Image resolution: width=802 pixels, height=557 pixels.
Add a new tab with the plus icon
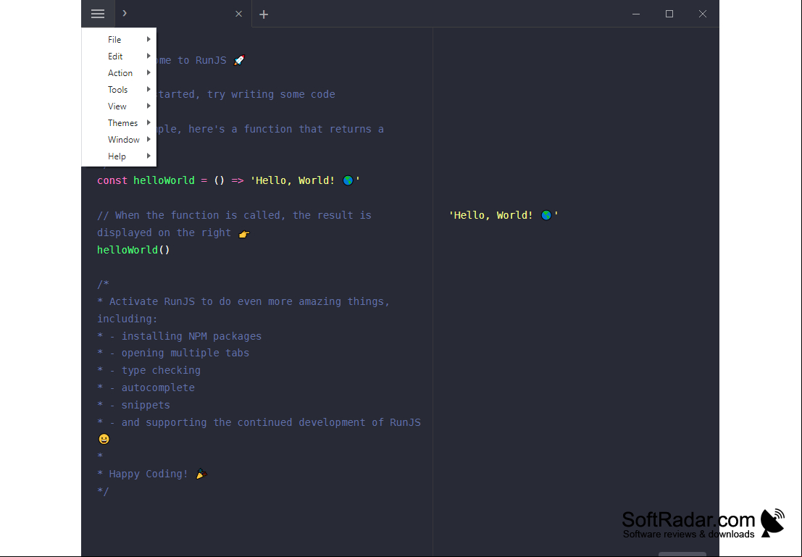click(264, 14)
